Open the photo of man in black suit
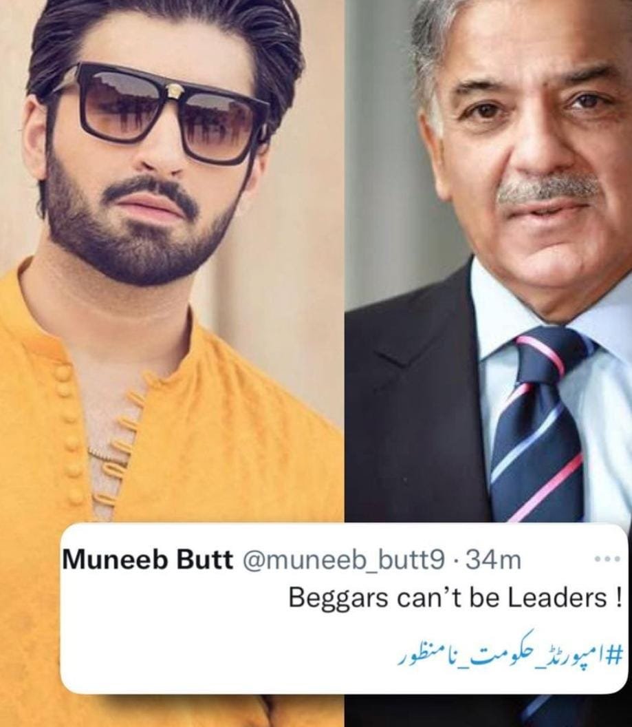The image size is (632, 727). tap(488, 261)
